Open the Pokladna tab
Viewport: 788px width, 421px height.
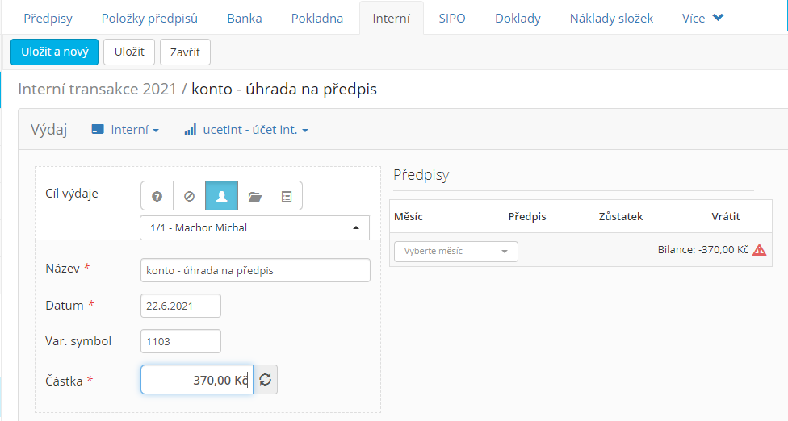click(x=317, y=18)
